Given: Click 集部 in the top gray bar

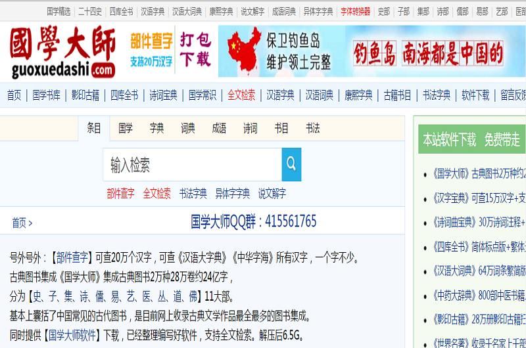Looking at the screenshot, I should point(423,12).
